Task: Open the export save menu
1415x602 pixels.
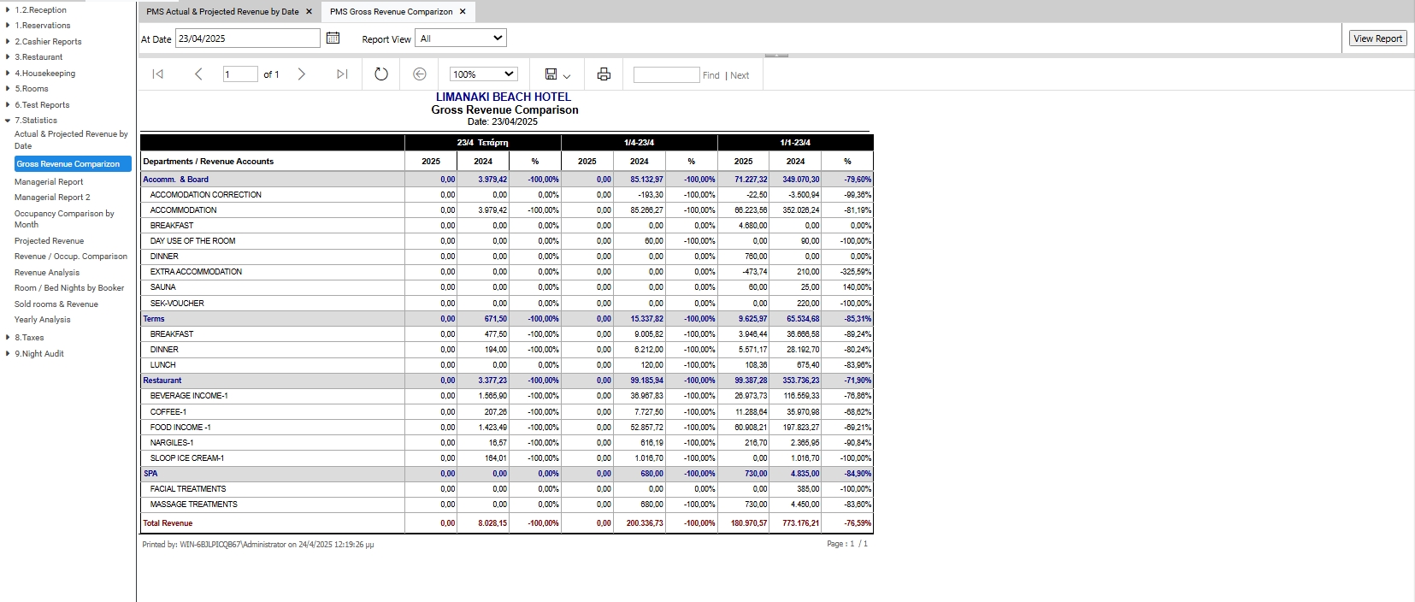Action: [557, 74]
